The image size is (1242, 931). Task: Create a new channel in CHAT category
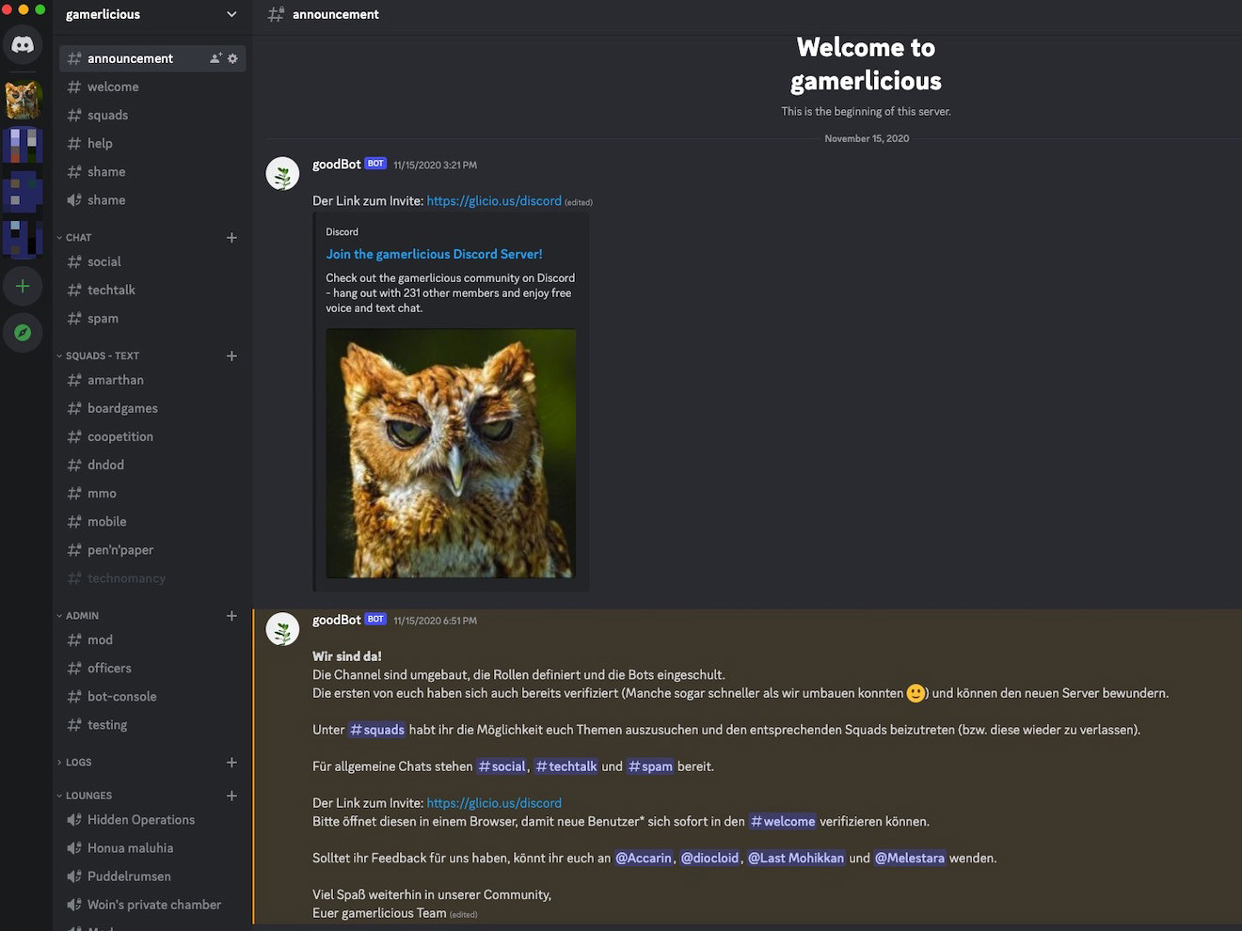(231, 237)
